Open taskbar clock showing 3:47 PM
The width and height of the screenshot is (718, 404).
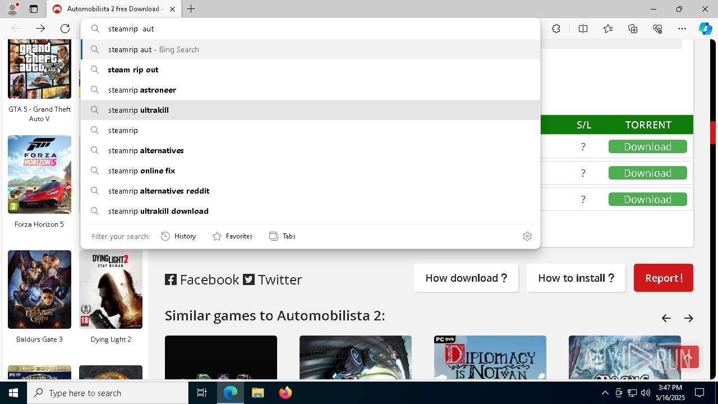[670, 393]
